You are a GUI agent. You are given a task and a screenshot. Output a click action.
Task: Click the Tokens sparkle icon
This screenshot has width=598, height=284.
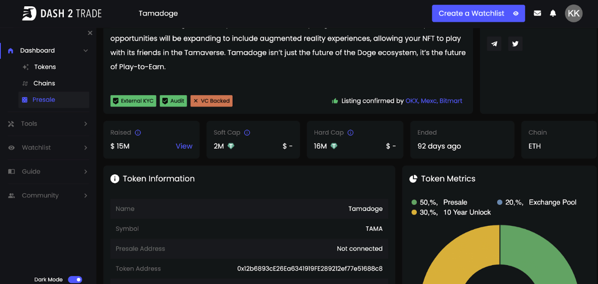point(25,67)
